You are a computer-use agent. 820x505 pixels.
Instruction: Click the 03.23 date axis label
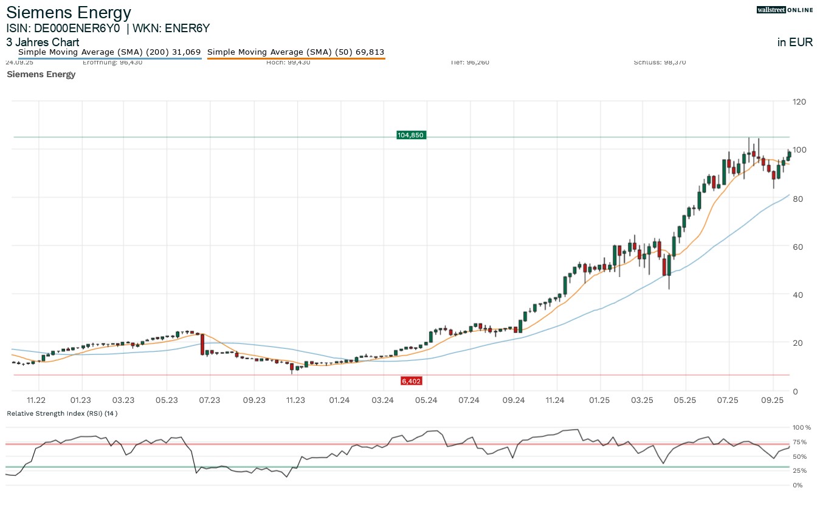[123, 400]
